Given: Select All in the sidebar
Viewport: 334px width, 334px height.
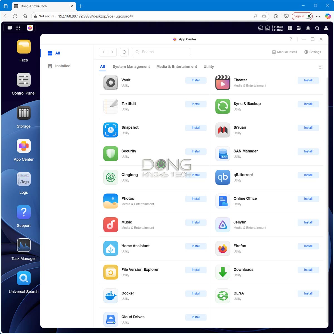Looking at the screenshot, I should coord(67,53).
